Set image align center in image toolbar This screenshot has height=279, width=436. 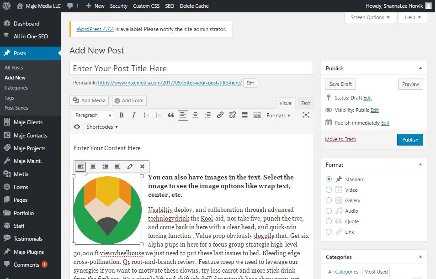(93, 167)
